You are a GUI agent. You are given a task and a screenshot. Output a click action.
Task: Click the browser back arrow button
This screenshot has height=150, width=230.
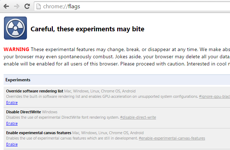click(6, 6)
